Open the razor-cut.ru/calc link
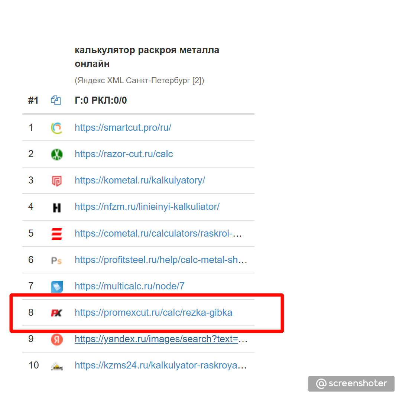399x396 pixels. click(x=124, y=154)
